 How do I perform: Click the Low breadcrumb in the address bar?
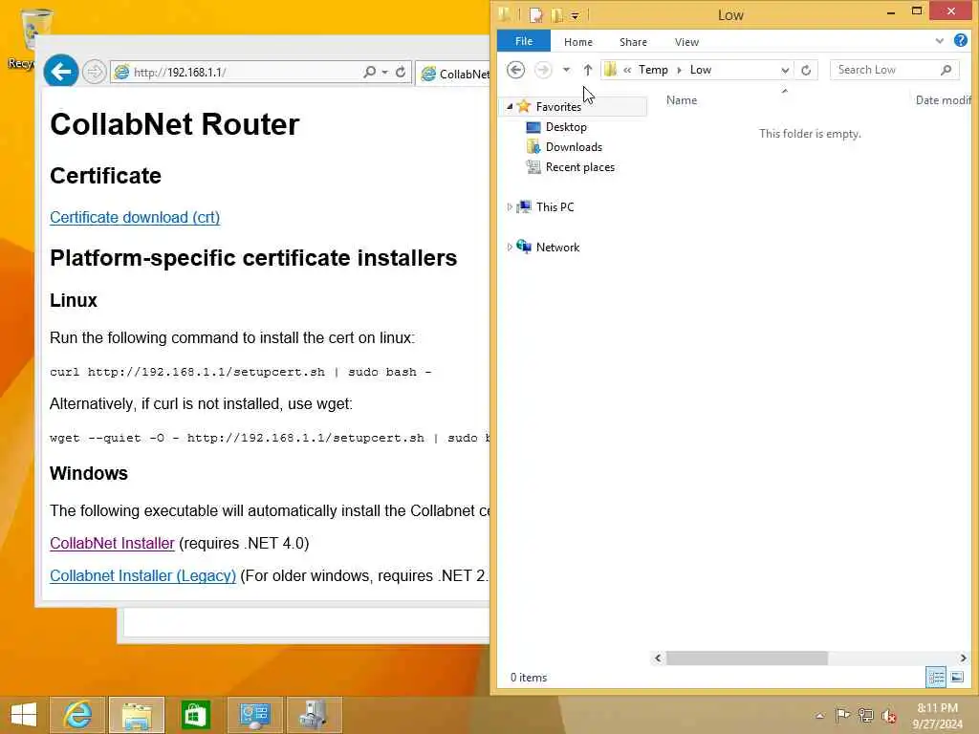(701, 69)
